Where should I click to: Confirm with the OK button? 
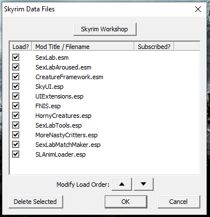(x=126, y=202)
